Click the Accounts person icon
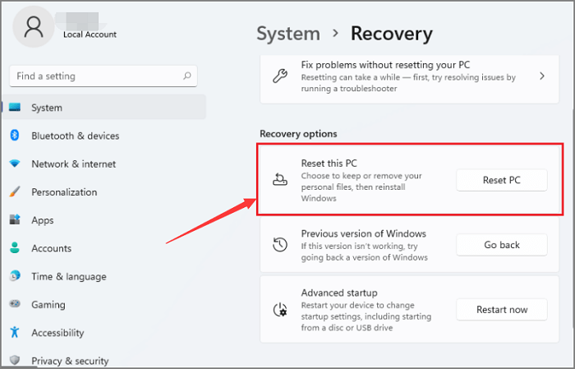Image resolution: width=575 pixels, height=369 pixels. click(x=15, y=247)
